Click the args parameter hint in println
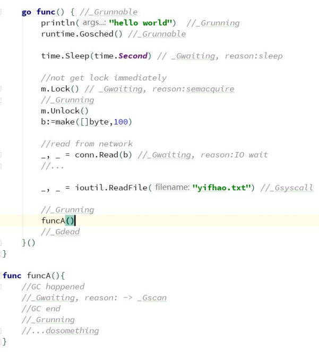Image resolution: width=319 pixels, height=354 pixels. tap(95, 23)
